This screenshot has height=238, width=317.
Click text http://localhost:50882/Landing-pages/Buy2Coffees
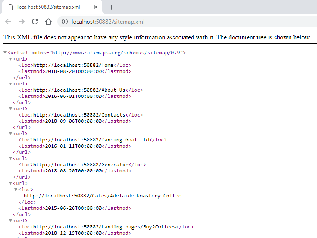[104, 227]
